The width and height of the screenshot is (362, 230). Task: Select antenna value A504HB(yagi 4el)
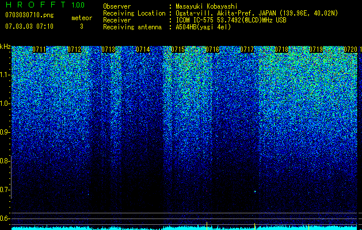[x=203, y=27]
